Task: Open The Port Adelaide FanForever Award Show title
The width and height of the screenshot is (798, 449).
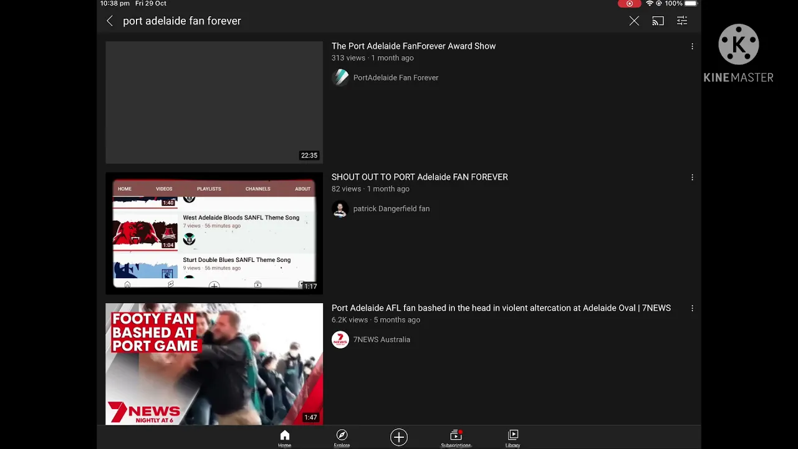Action: pyautogui.click(x=413, y=46)
